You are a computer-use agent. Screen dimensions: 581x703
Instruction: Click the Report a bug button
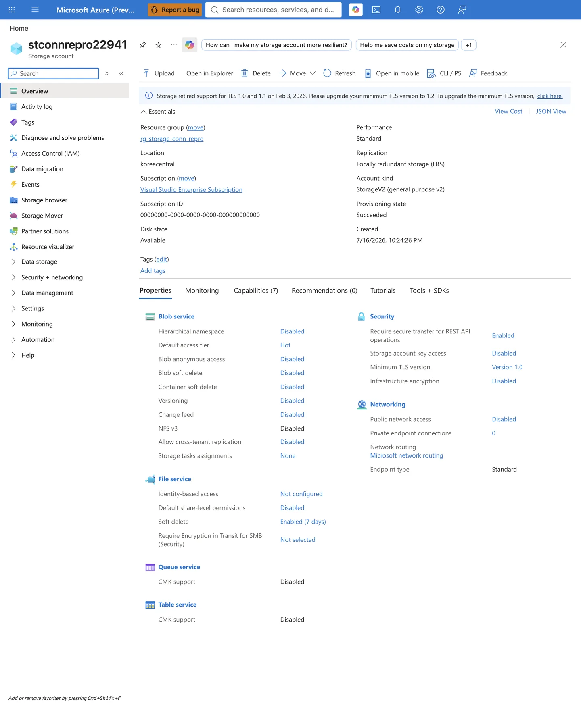(175, 10)
